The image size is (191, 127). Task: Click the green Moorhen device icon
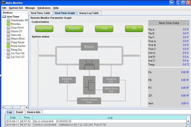tap(9, 24)
